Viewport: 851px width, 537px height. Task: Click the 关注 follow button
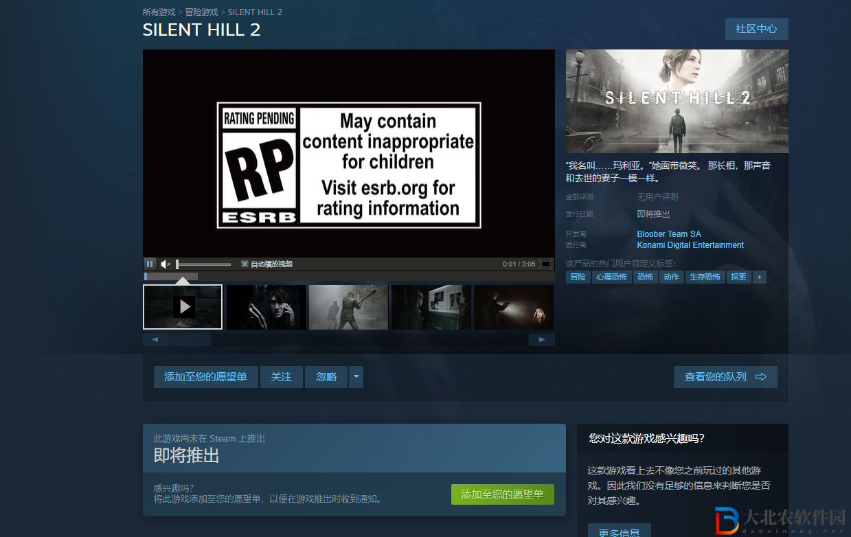click(x=282, y=377)
